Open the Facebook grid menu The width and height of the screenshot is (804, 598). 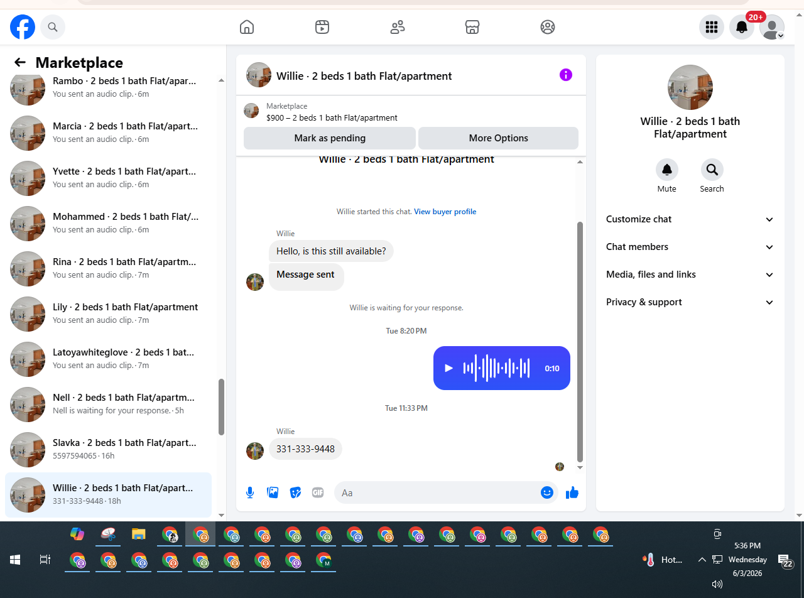[712, 27]
